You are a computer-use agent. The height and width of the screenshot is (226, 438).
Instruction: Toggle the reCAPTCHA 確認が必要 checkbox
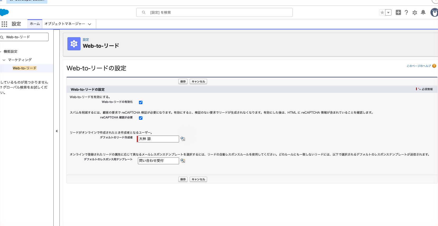141,118
